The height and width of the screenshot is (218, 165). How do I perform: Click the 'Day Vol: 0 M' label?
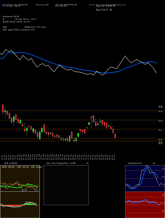pyautogui.click(x=104, y=10)
